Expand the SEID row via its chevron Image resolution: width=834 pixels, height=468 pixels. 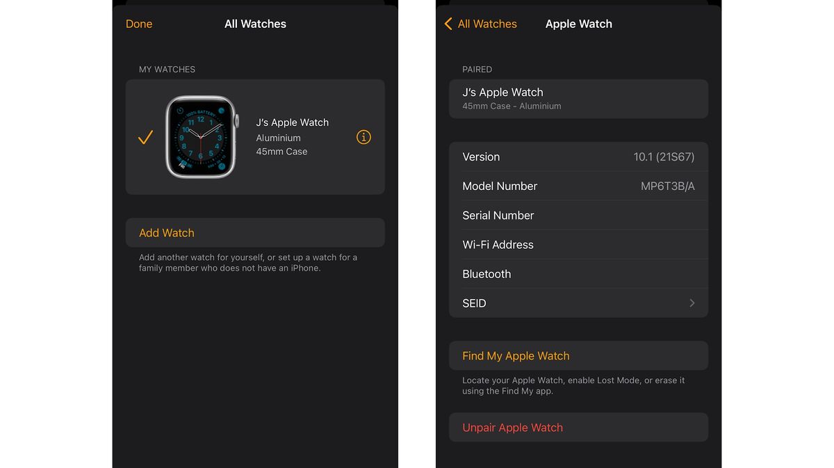[692, 302]
